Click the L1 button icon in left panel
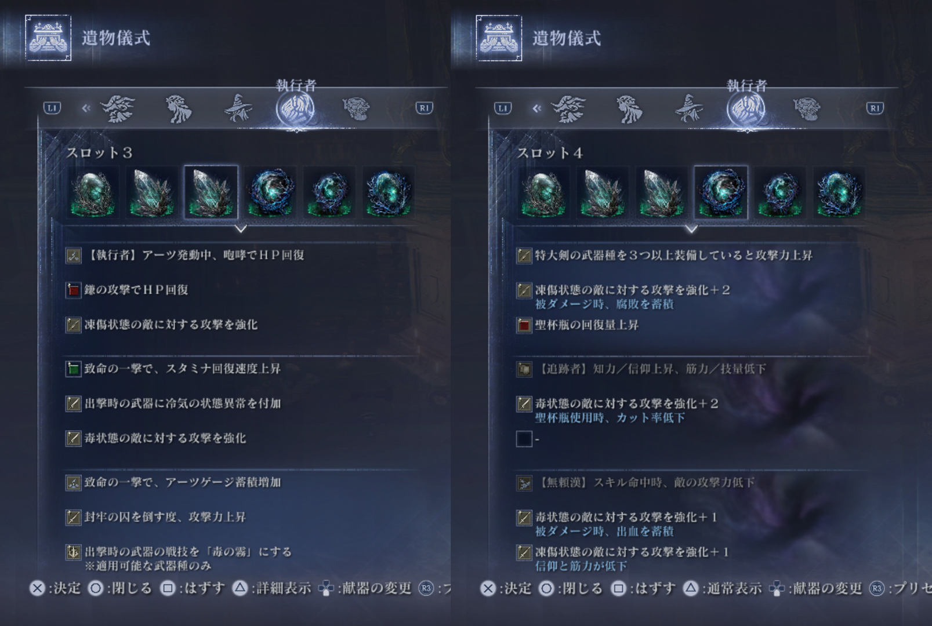The width and height of the screenshot is (932, 626). click(x=52, y=108)
